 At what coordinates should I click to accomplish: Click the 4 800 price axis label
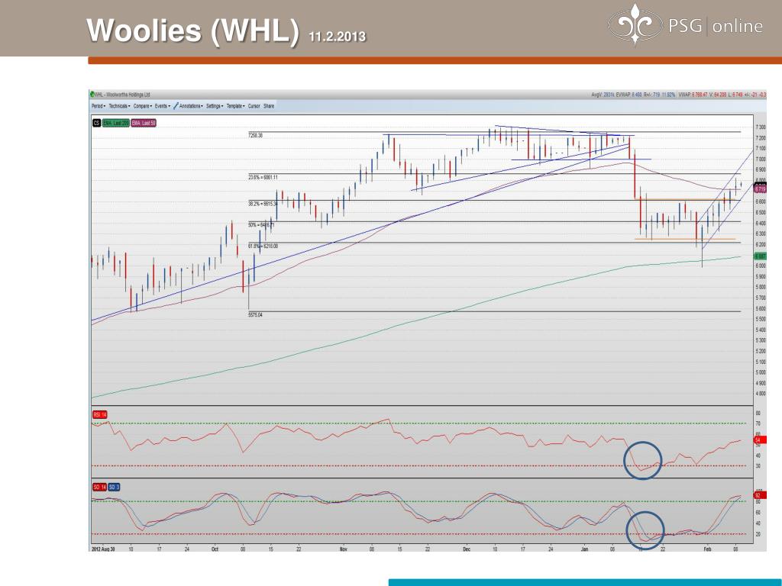point(761,394)
